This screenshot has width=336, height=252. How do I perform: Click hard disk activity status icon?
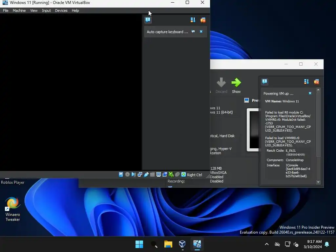(121, 175)
